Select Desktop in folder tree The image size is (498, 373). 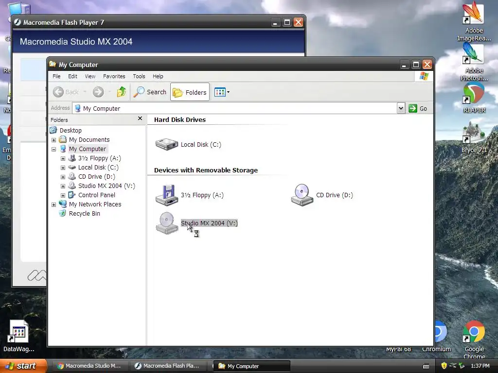click(71, 130)
